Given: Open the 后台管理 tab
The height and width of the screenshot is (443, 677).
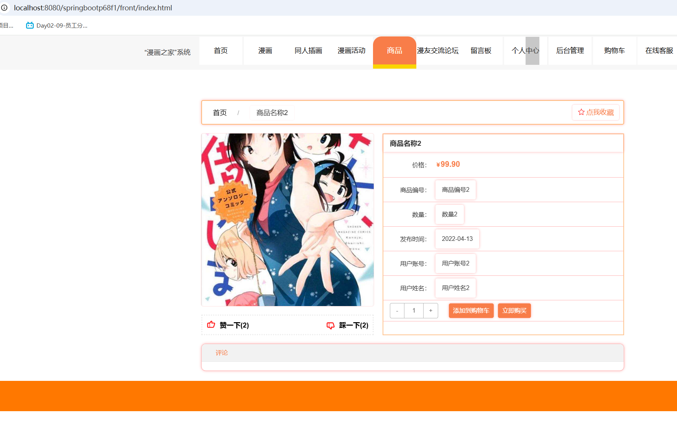Looking at the screenshot, I should (x=570, y=51).
